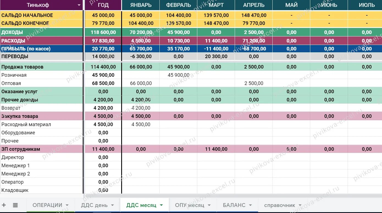Select the ИЮНЬ column header

(329, 5)
